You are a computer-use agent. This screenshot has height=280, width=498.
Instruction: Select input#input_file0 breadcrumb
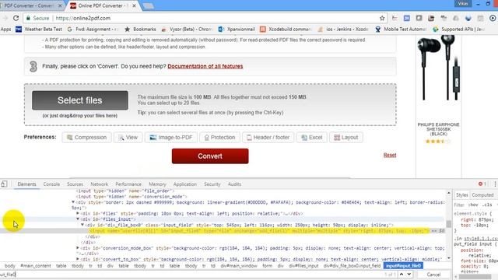pyautogui.click(x=403, y=266)
